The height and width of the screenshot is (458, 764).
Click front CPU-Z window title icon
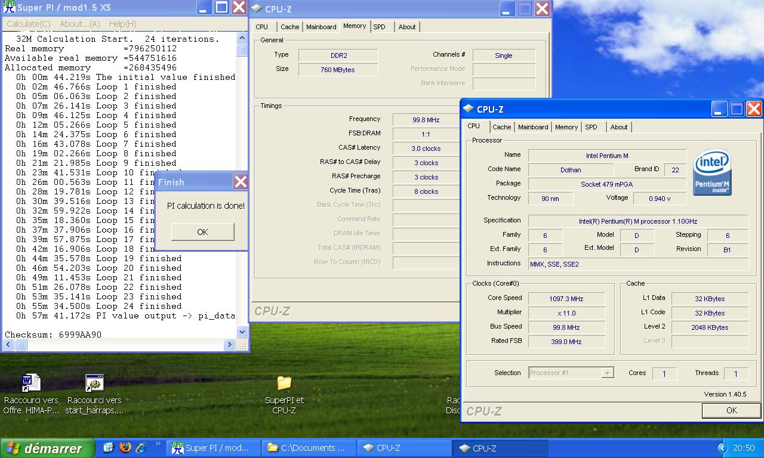[469, 109]
